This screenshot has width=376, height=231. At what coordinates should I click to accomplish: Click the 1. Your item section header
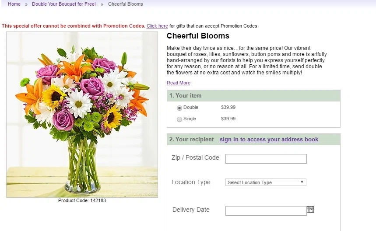253,96
